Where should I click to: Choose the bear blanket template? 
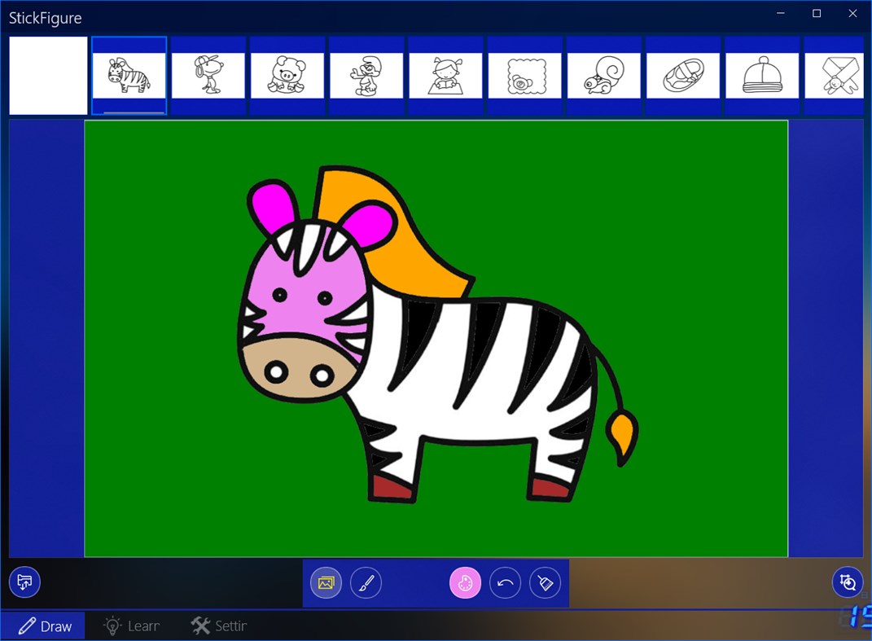tap(524, 76)
